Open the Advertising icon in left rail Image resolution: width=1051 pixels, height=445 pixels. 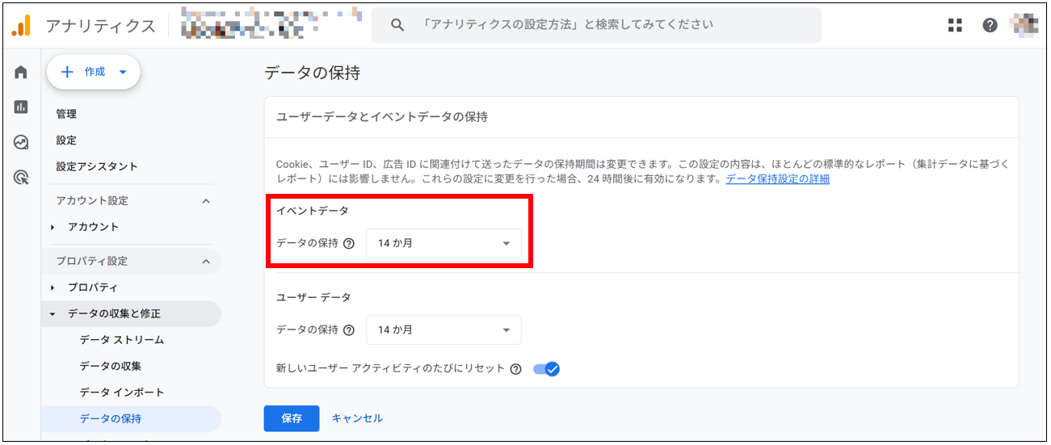[21, 178]
